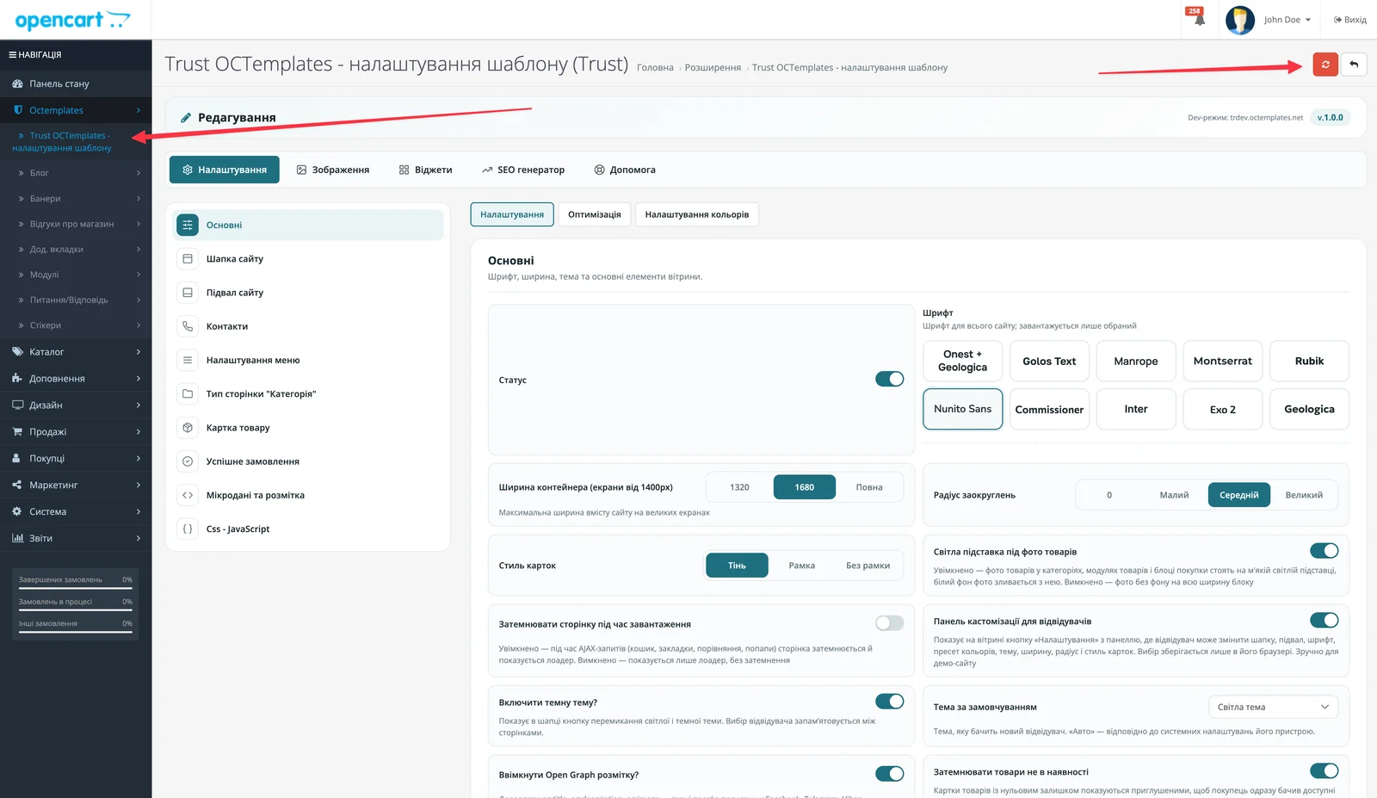
Task: Click the Мікродані code brackets icon
Action: tap(188, 495)
